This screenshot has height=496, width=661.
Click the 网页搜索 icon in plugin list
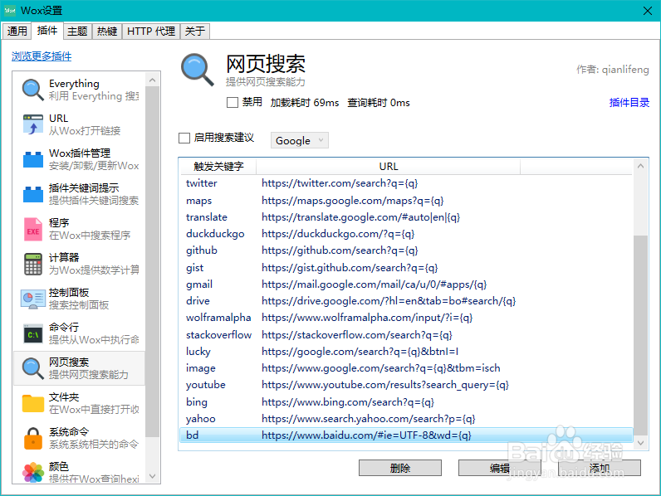[33, 368]
